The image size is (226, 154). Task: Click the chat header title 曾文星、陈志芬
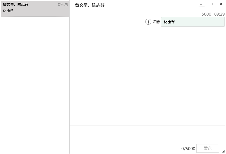click(x=90, y=5)
